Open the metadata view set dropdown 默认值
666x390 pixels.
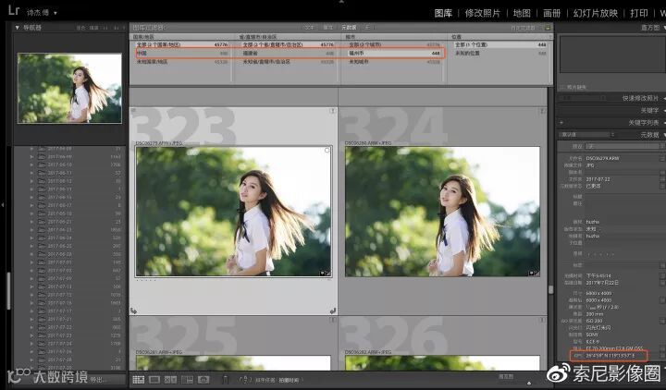pos(587,135)
